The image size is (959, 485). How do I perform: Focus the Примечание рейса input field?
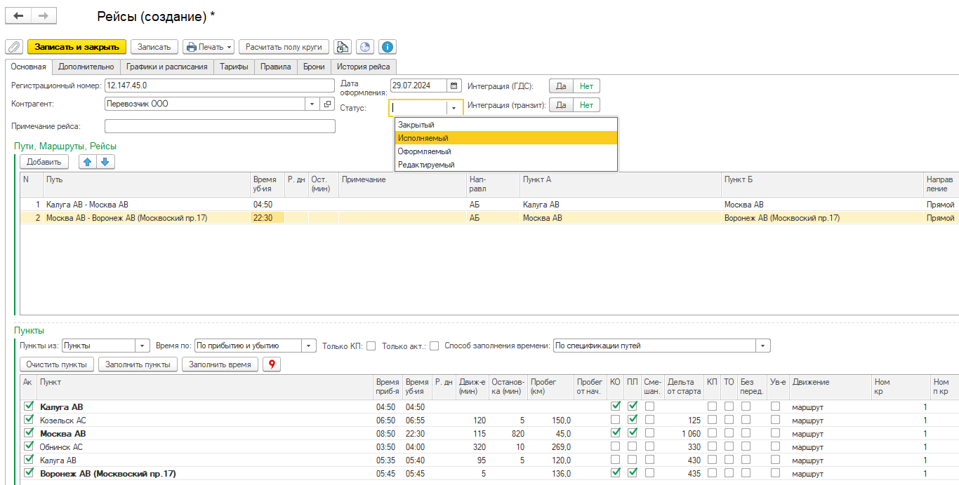pos(220,126)
